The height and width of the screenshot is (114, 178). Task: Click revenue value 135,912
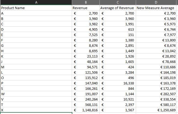[x=86, y=78]
